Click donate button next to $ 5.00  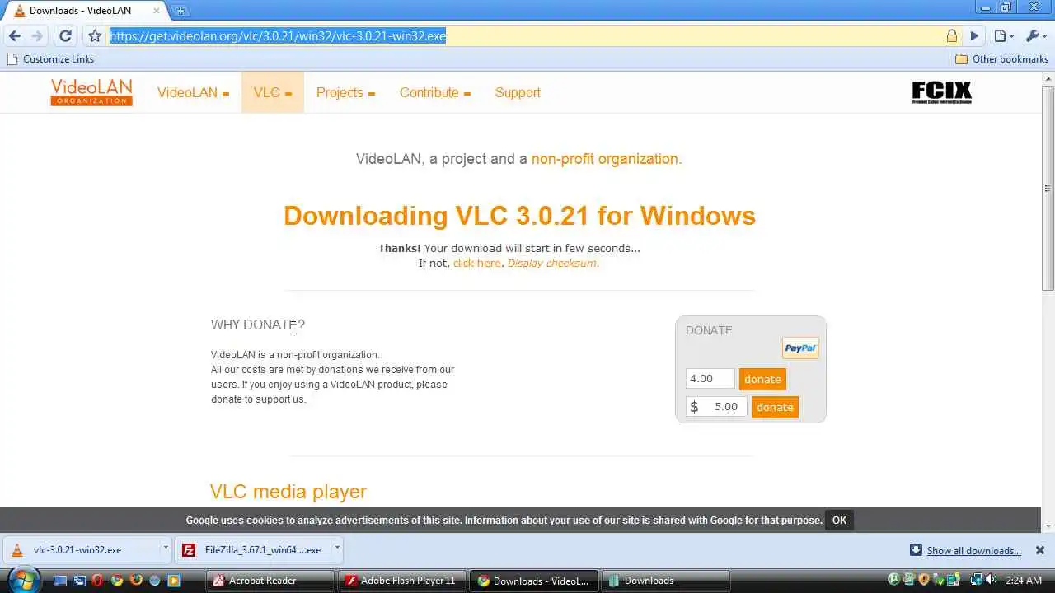coord(775,407)
